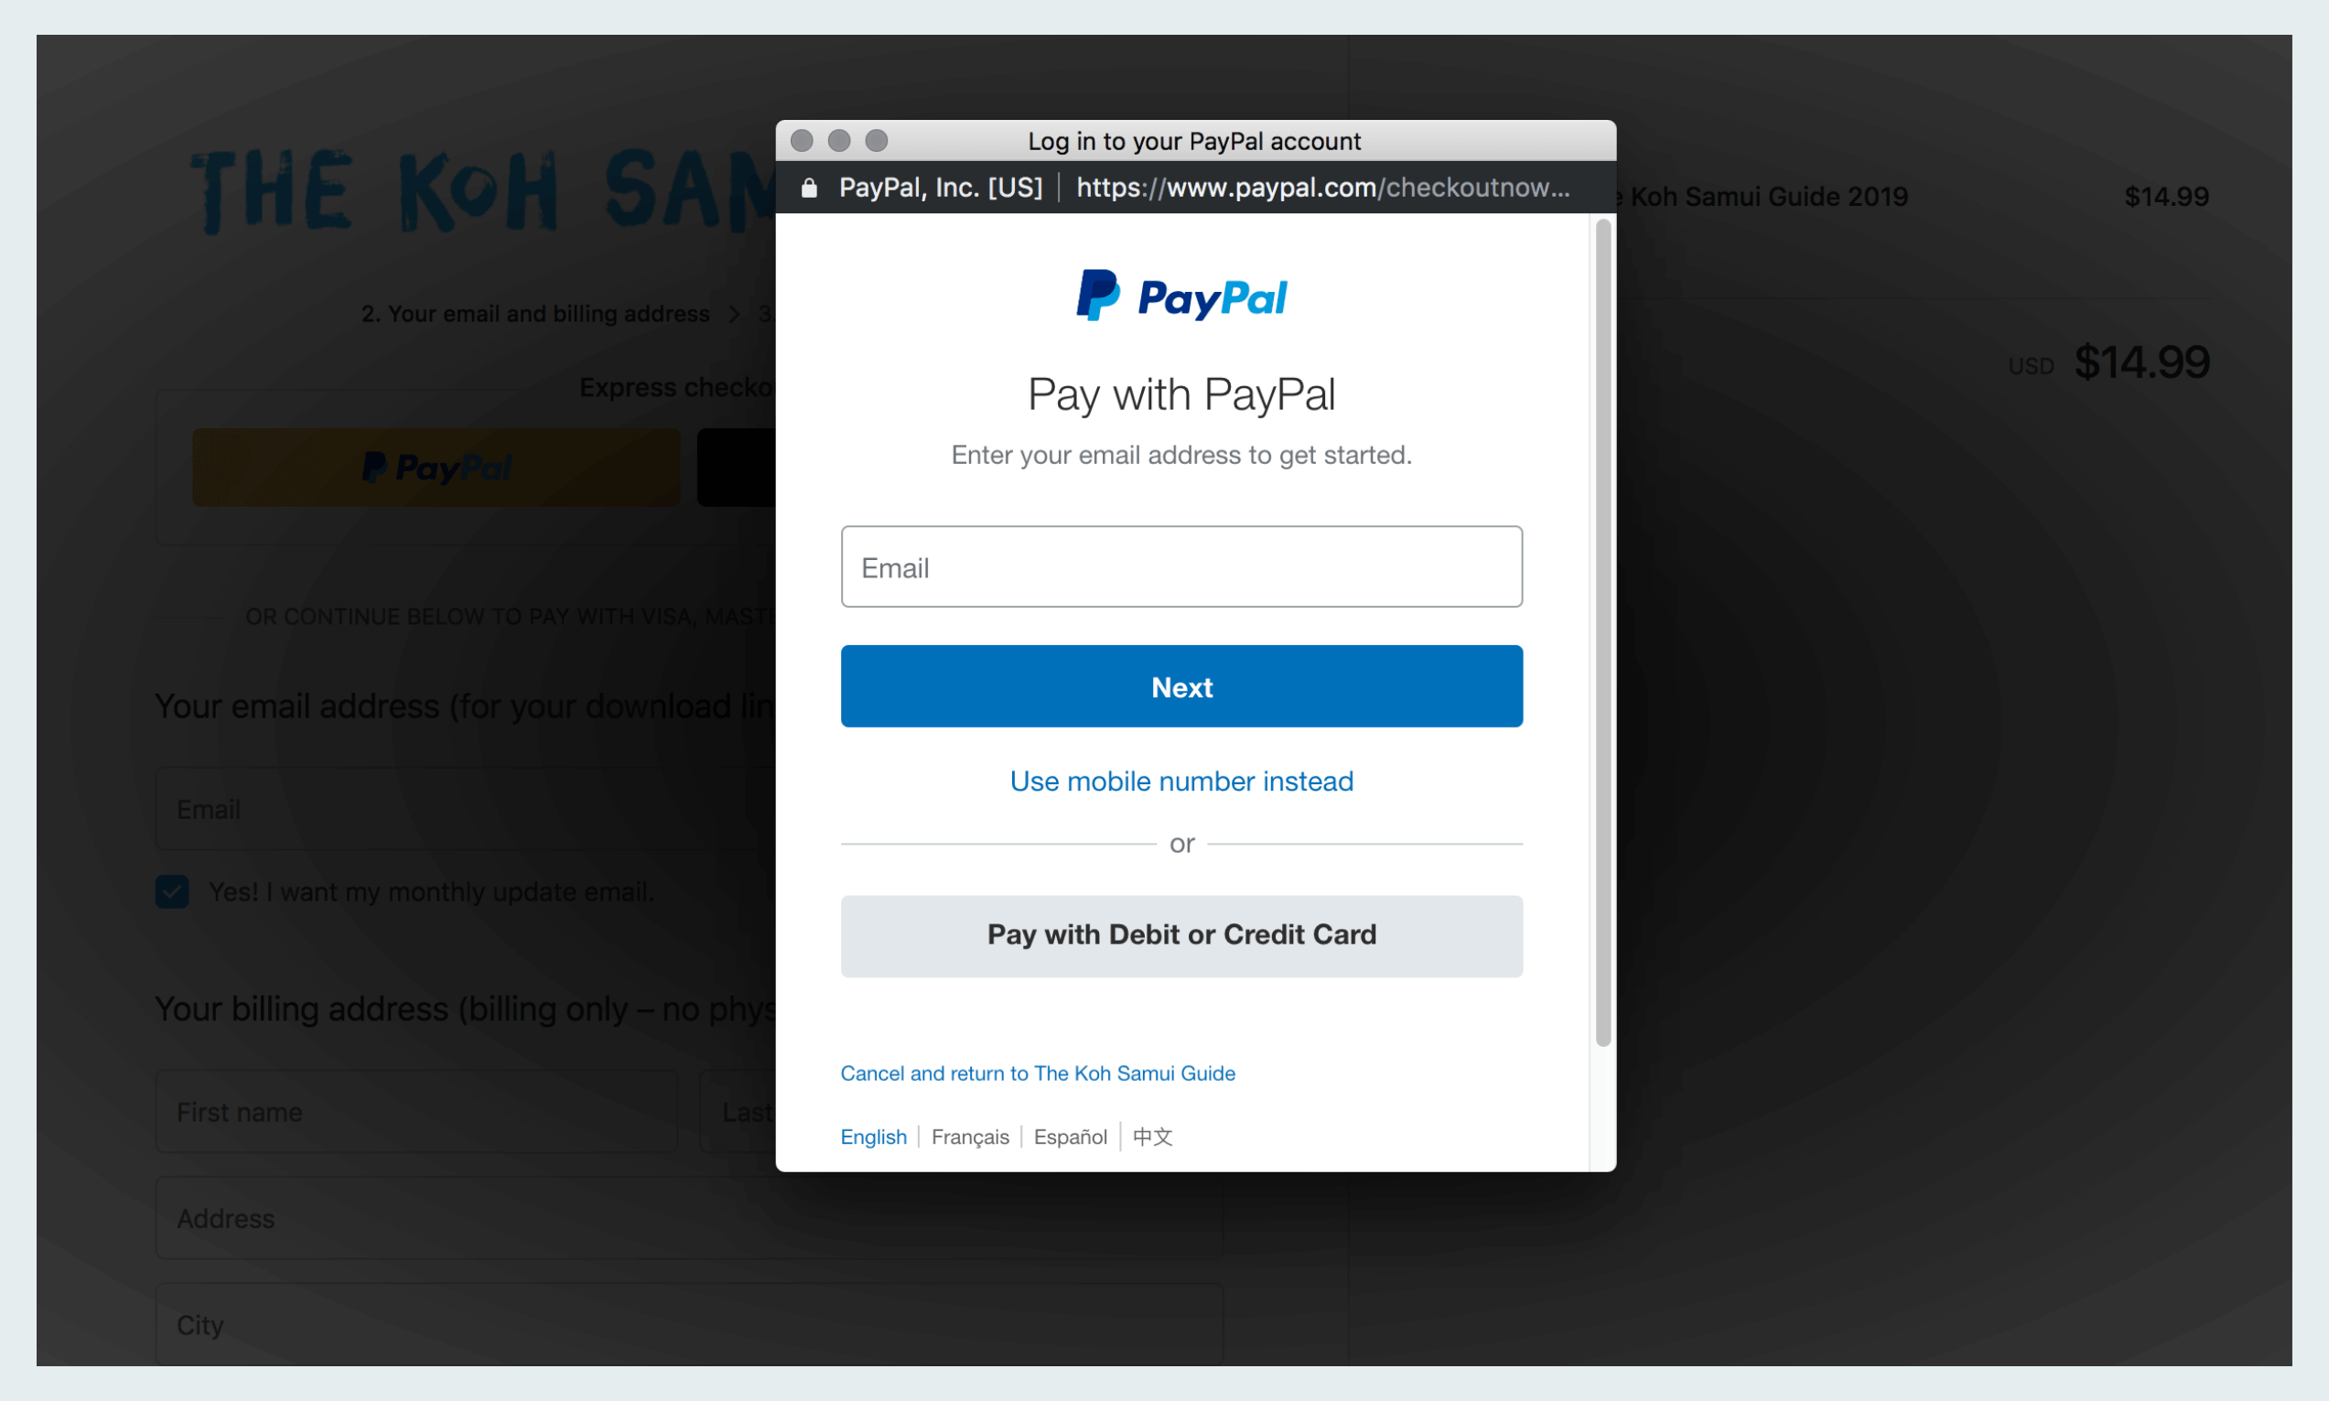The width and height of the screenshot is (2329, 1401).
Task: Click Pay with Debit or Credit Card
Action: [x=1181, y=933]
